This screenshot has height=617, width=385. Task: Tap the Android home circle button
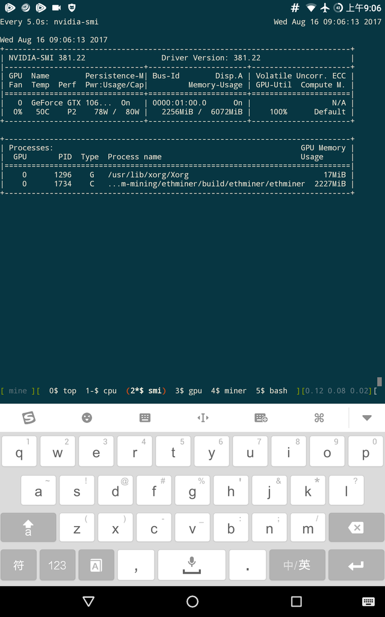click(192, 601)
